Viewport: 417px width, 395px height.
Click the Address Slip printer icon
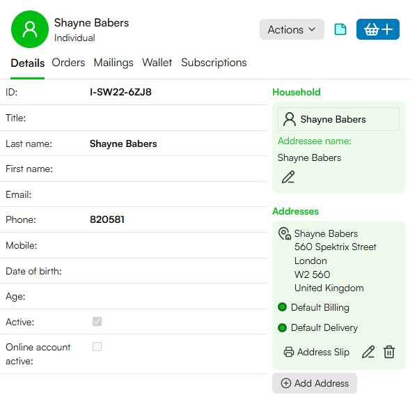point(289,352)
